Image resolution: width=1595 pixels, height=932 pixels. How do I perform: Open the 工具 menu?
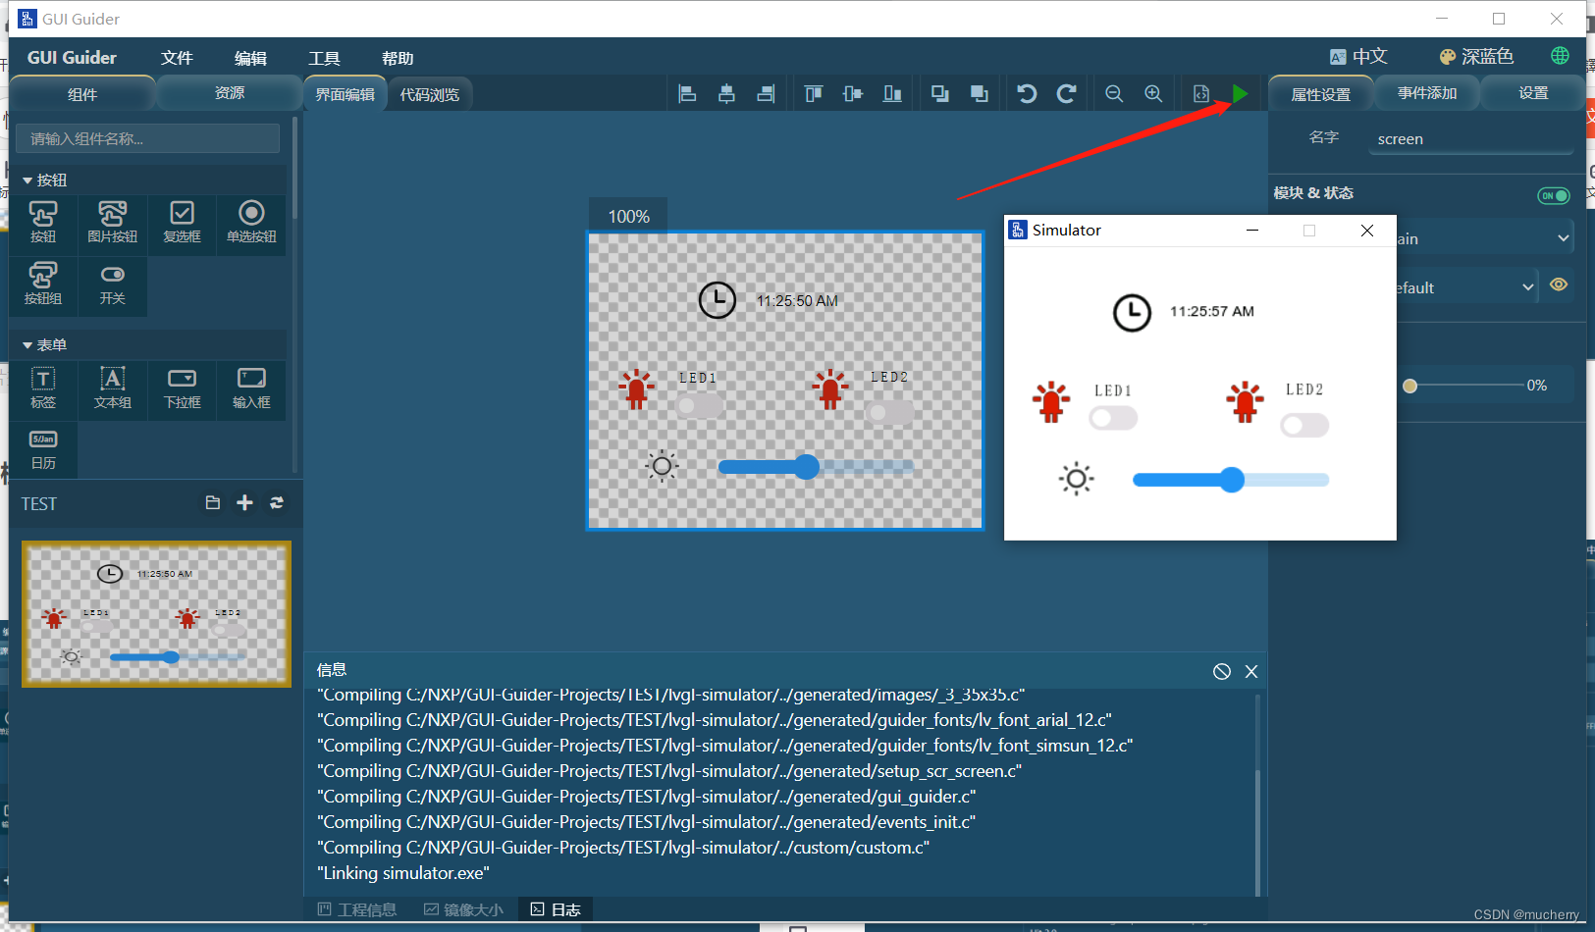[x=324, y=58]
